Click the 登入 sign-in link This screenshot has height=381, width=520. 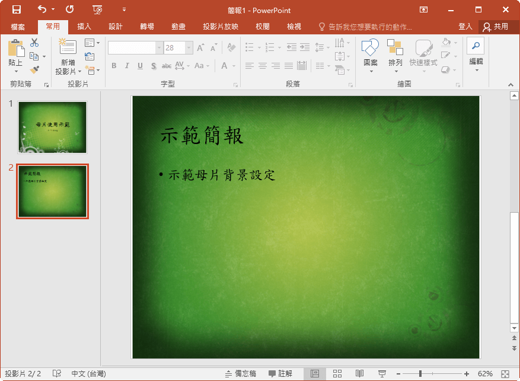coord(465,27)
